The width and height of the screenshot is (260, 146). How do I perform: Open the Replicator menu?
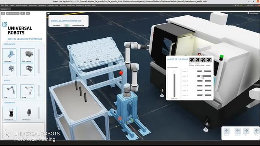(x=71, y=5)
